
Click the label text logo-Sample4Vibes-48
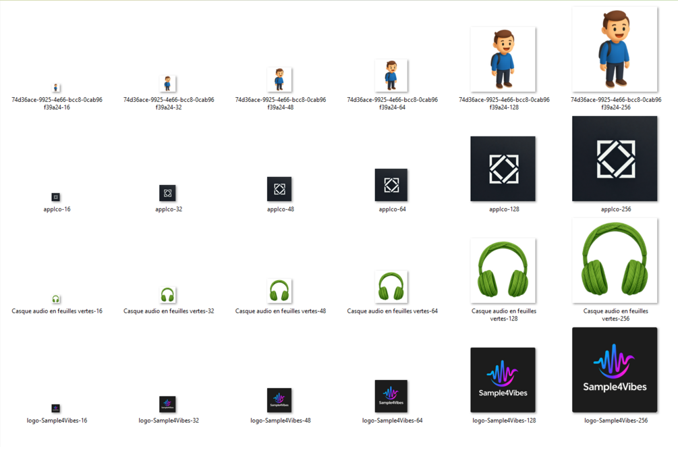click(281, 421)
